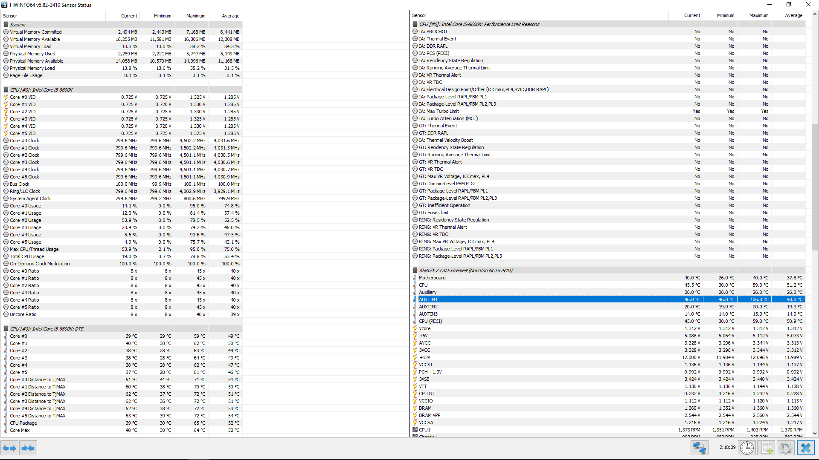Click the right panel scrollbar down arrow
The image size is (819, 460).
point(815,434)
